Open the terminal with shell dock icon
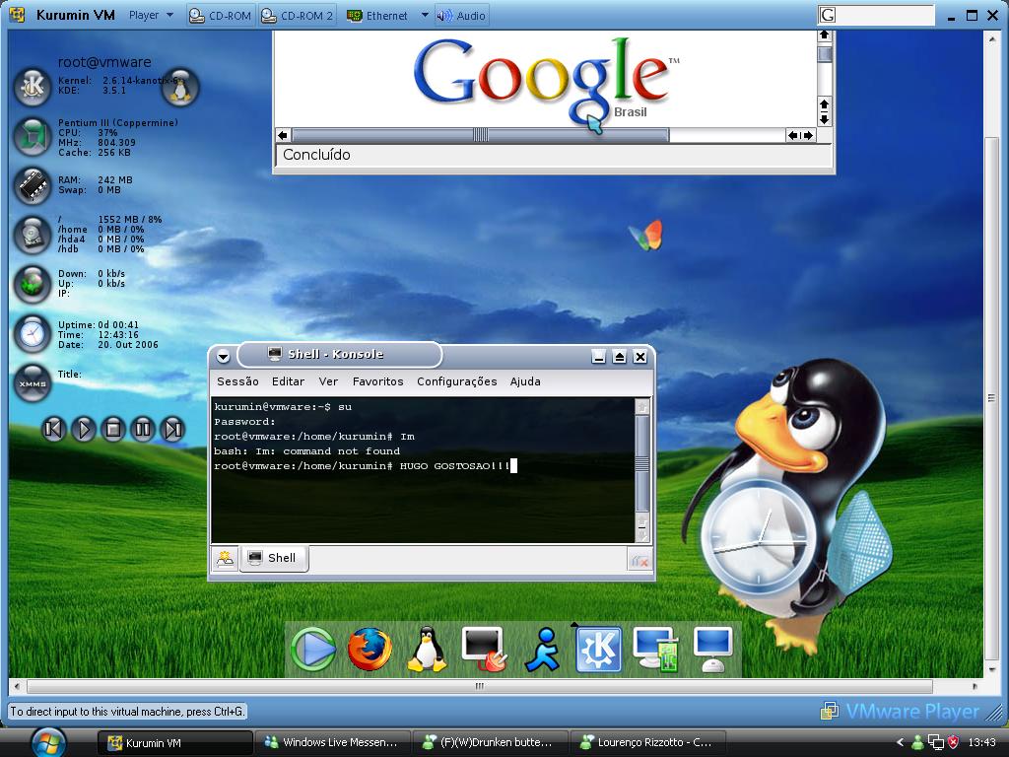Viewport: 1009px width, 757px height. click(484, 649)
